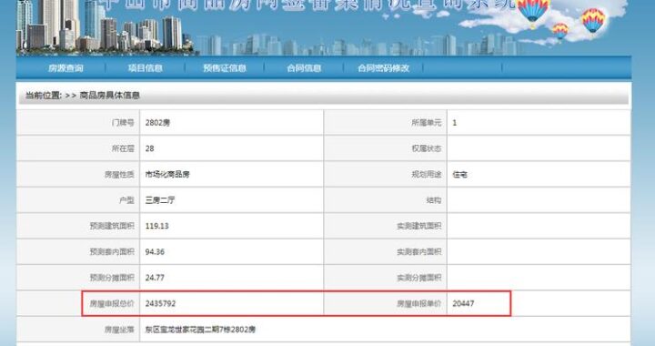Select the 2802房 value cell
The height and width of the screenshot is (346, 655).
point(232,122)
